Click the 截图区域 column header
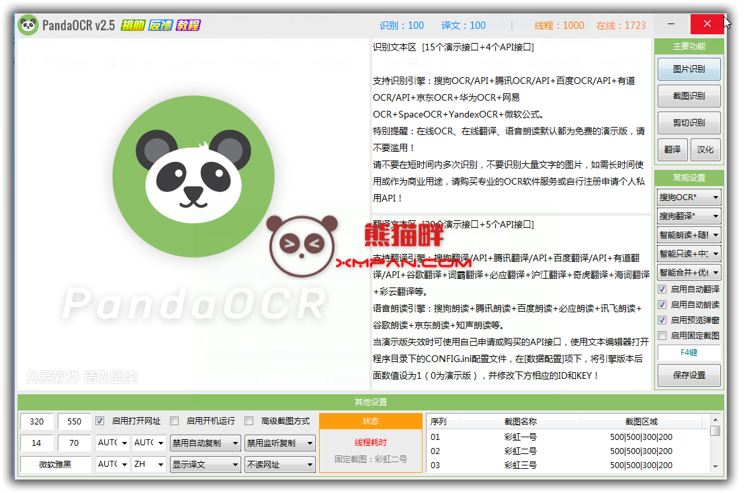 [642, 421]
